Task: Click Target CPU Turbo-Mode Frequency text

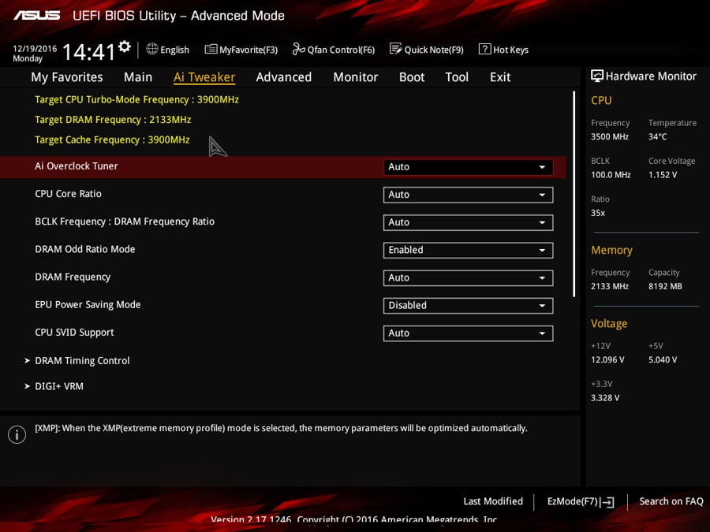Action: 136,99
